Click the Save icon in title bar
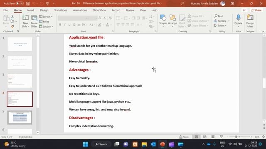 pos(28,3)
